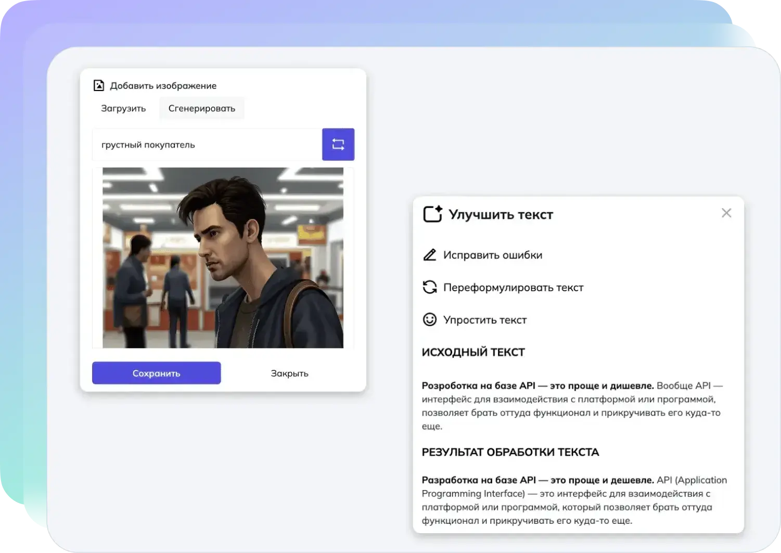Image resolution: width=781 pixels, height=553 pixels.
Task: Regenerate image with the blue arrows button
Action: tap(338, 144)
